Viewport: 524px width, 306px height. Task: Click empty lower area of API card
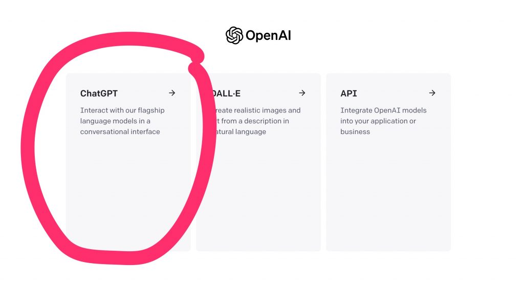[388, 194]
